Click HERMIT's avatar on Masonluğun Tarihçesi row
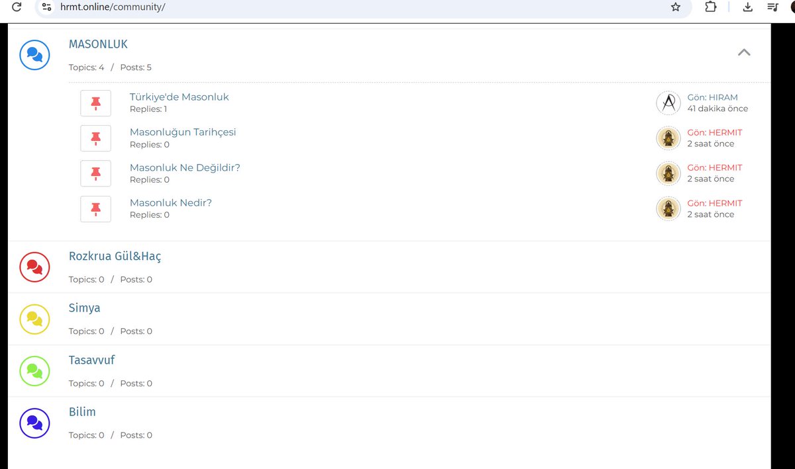This screenshot has width=795, height=469. 668,138
